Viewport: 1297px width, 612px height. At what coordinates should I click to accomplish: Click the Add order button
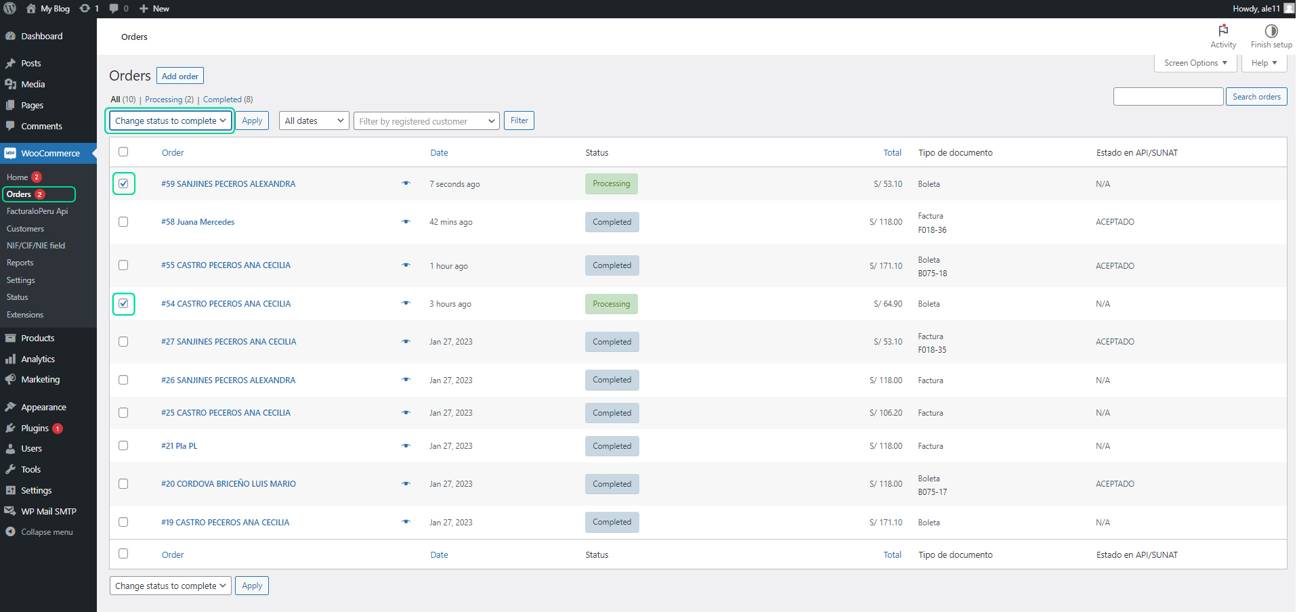[179, 76]
